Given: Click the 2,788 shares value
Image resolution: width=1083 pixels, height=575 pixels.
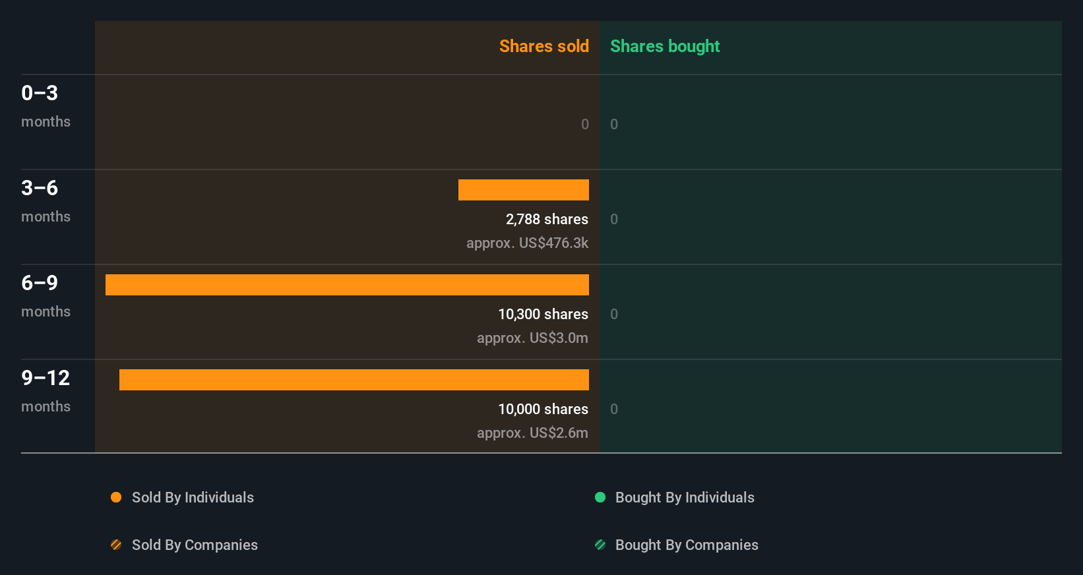Looking at the screenshot, I should point(547,219).
